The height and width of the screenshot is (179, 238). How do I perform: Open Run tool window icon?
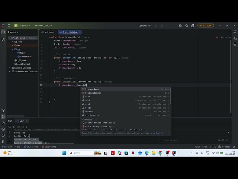pos(3,117)
